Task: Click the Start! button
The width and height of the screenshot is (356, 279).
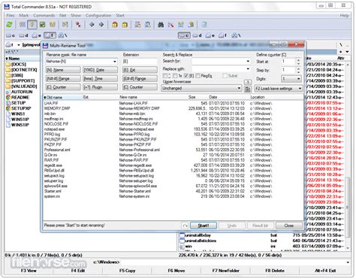Action: (204, 226)
